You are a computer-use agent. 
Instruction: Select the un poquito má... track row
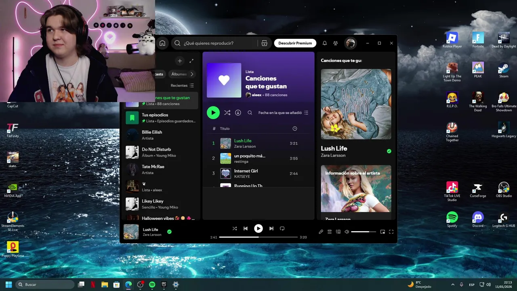[x=258, y=158]
